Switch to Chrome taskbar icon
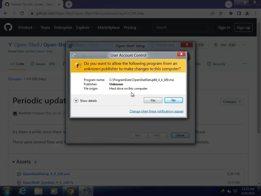 (x=70, y=191)
